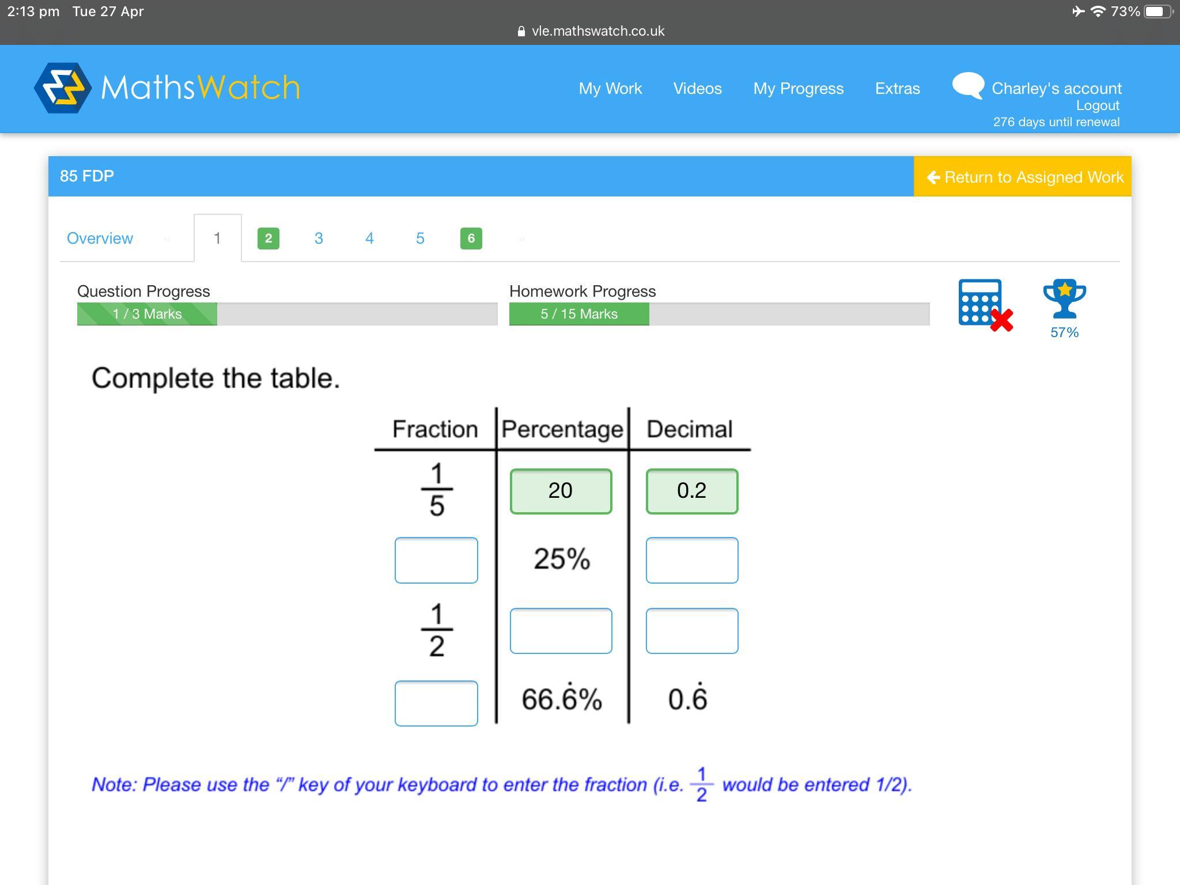This screenshot has height=885, width=1180.
Task: Open green question 6 badge
Action: 471,239
